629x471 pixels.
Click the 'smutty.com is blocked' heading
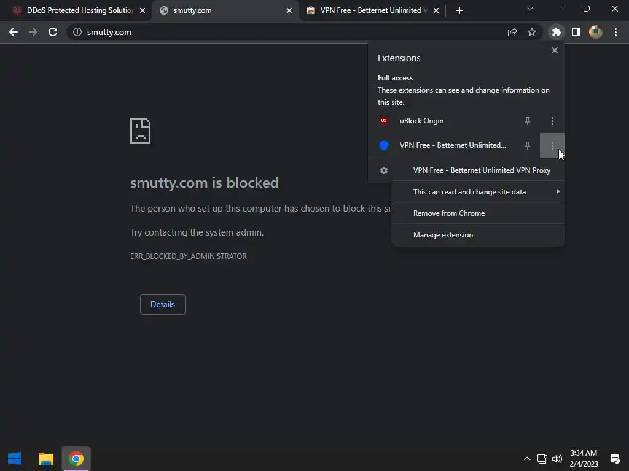coord(204,183)
